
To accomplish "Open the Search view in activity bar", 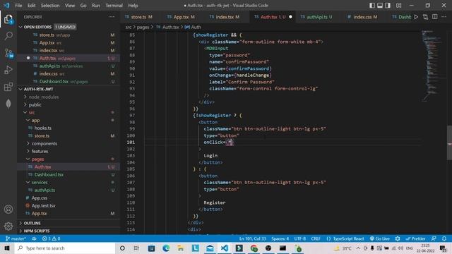I will click(8, 36).
